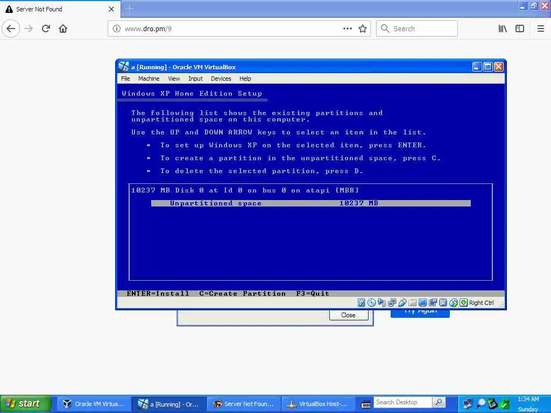Close the Server Not Found tab
This screenshot has height=413, width=551.
pos(111,9)
